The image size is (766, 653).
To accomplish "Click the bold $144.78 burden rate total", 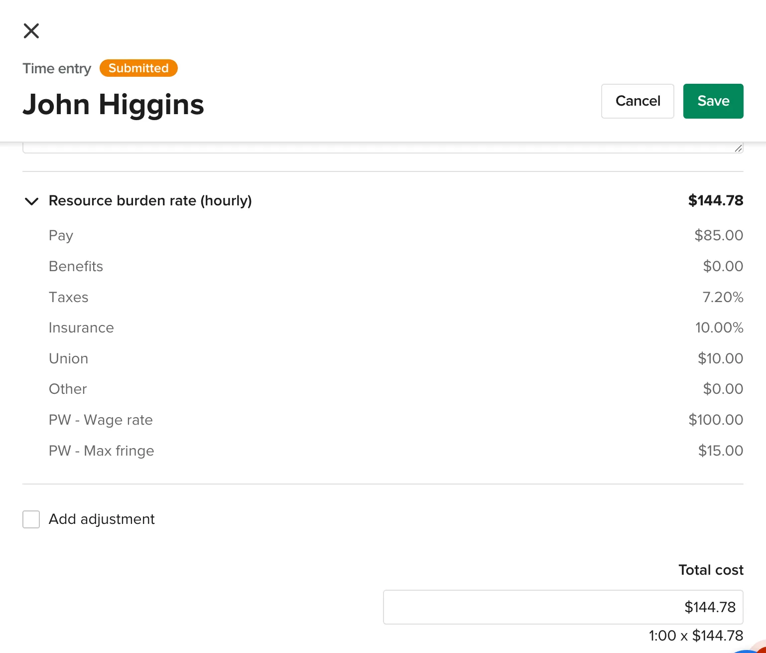I will (715, 200).
